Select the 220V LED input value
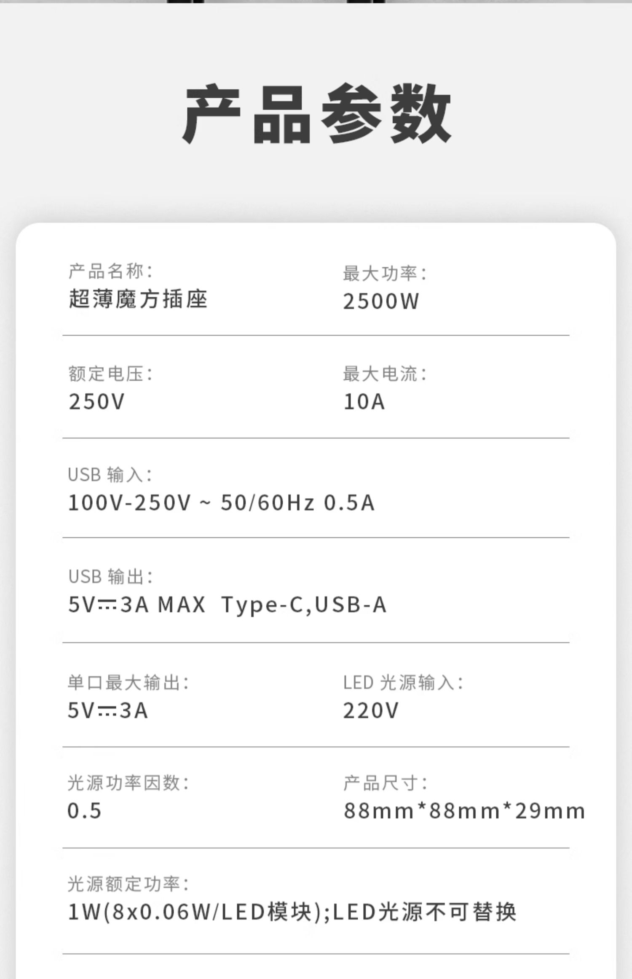Image resolution: width=632 pixels, height=979 pixels. (370, 710)
